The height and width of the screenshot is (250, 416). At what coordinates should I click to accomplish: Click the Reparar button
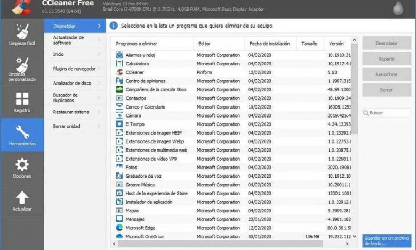[387, 59]
